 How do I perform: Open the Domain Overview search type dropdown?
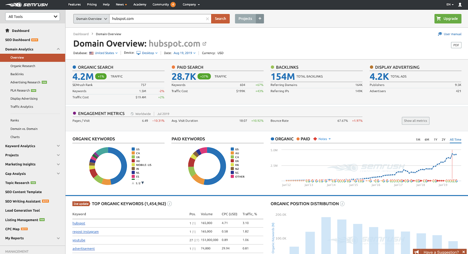tap(91, 19)
